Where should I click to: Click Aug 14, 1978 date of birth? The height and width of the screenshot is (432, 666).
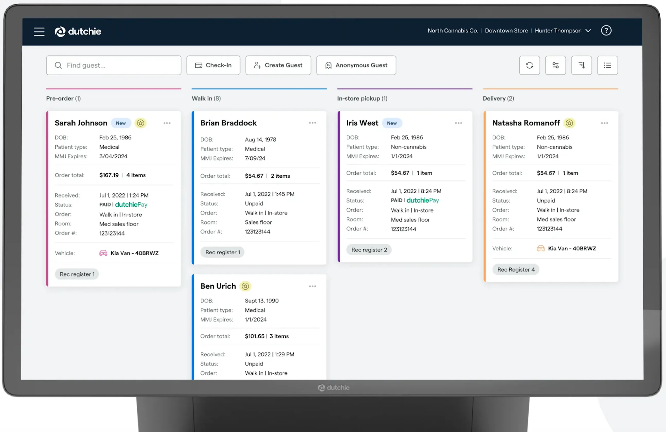coord(260,140)
